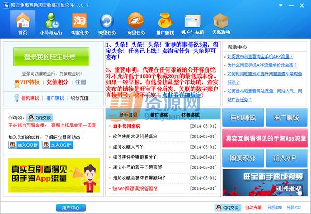Open the 首页 home icon
The image size is (311, 214).
click(23, 23)
